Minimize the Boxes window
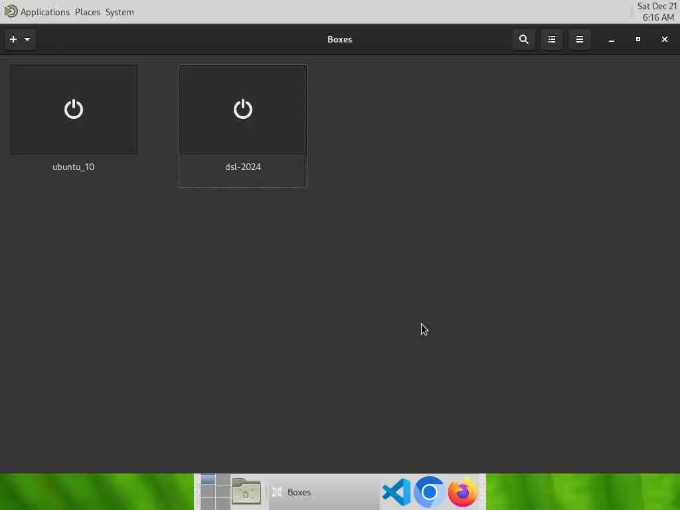Viewport: 680px width, 510px height. (612, 39)
